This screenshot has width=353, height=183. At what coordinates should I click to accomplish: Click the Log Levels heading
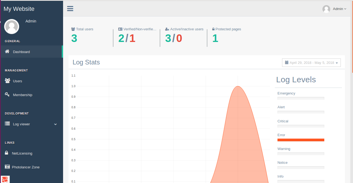click(x=296, y=80)
